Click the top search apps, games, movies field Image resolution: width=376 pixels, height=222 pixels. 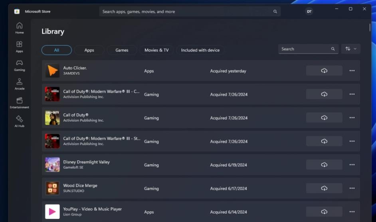pos(190,12)
